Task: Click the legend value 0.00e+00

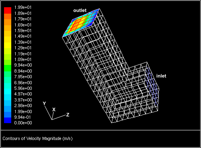Action: click(x=23, y=123)
